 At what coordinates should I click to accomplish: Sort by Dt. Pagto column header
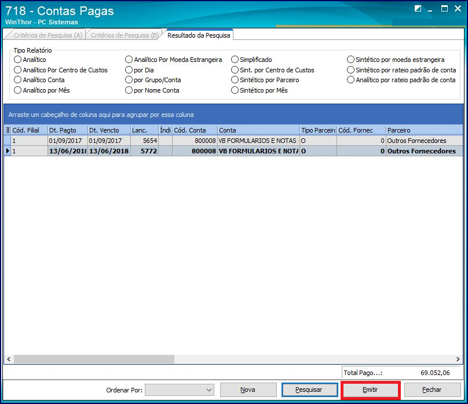(x=67, y=130)
